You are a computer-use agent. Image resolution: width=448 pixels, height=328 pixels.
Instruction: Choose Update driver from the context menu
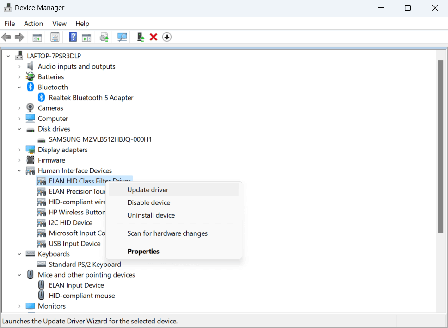148,189
